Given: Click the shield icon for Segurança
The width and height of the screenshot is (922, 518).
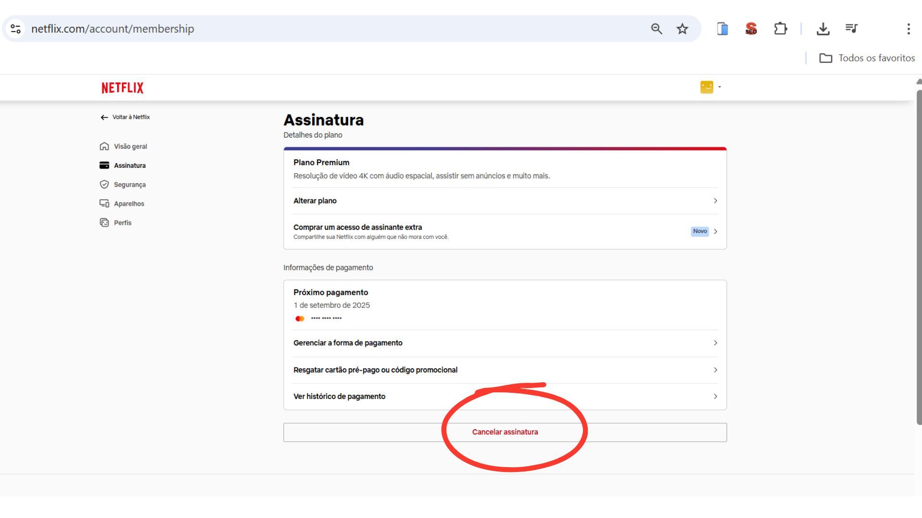Looking at the screenshot, I should pyautogui.click(x=104, y=185).
